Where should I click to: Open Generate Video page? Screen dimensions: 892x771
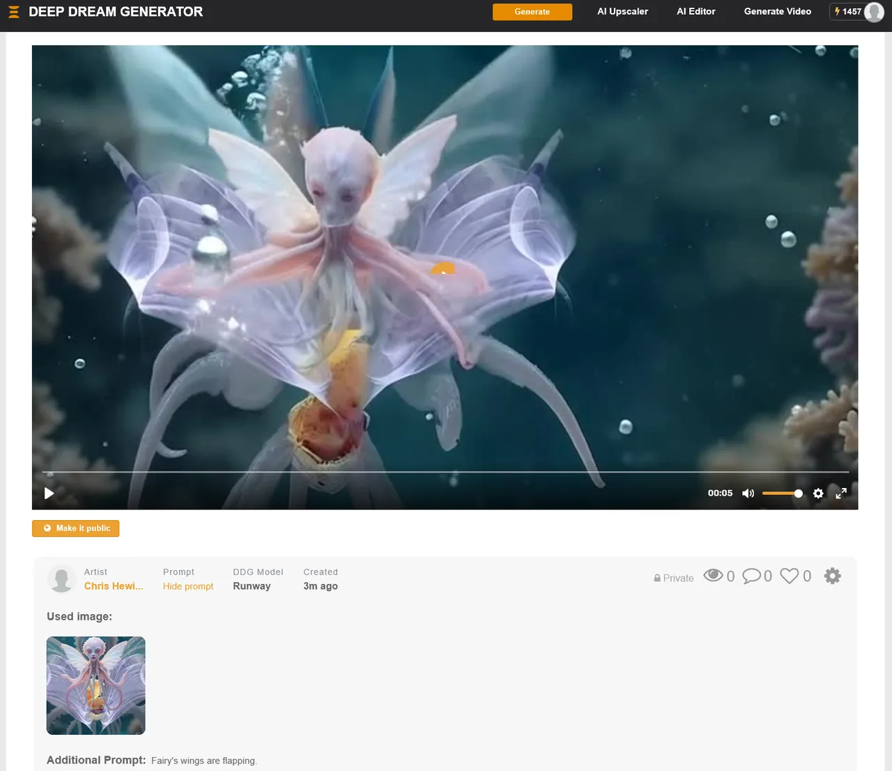coord(777,12)
